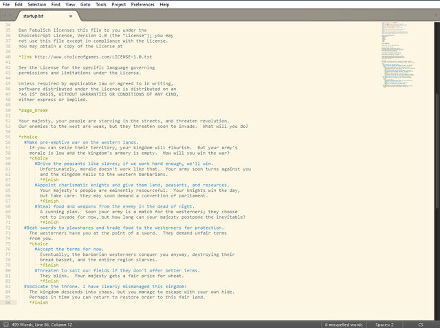Open the Spaces: 2 indentation selector
The width and height of the screenshot is (440, 328).
pos(384,325)
